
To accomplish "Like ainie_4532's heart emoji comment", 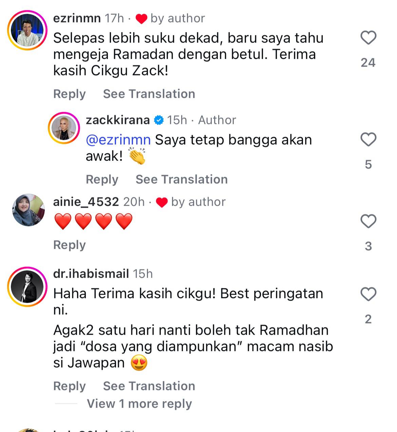I will (368, 221).
